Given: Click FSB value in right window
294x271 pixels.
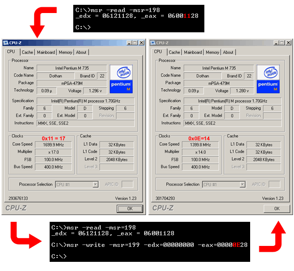Looking at the screenshot, I should (200, 160).
